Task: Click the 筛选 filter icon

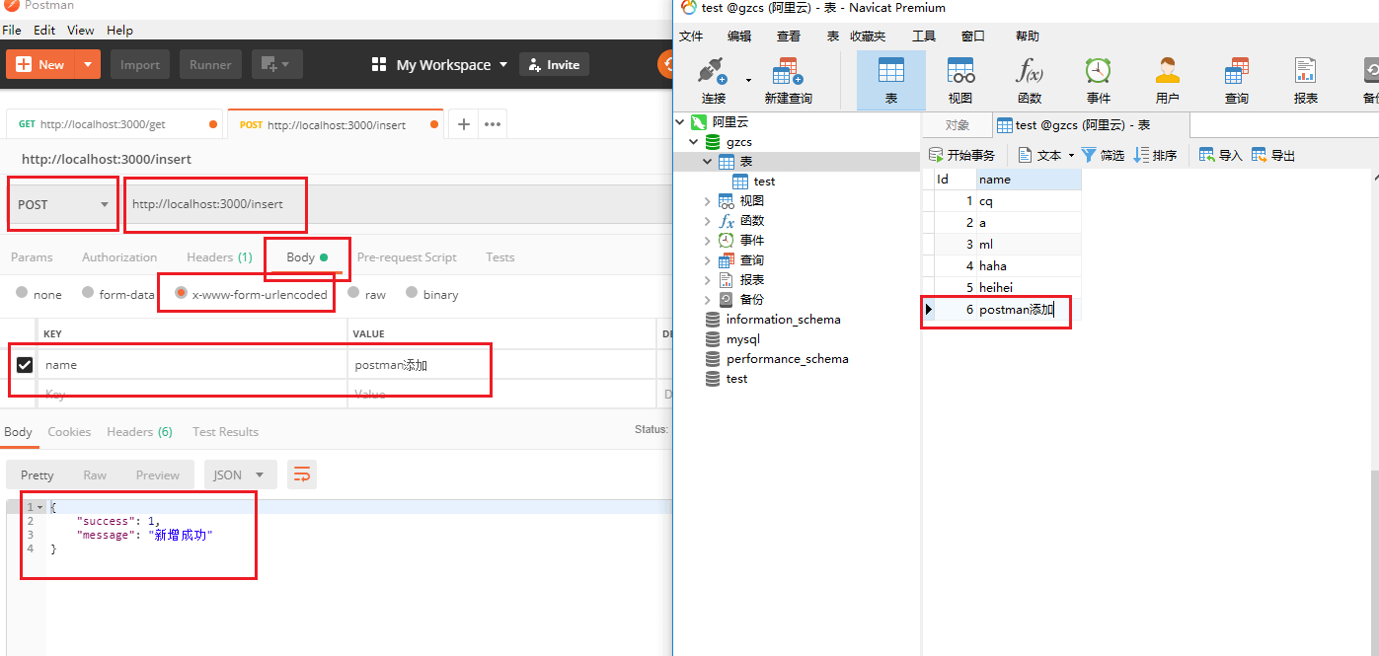Action: (x=1103, y=155)
